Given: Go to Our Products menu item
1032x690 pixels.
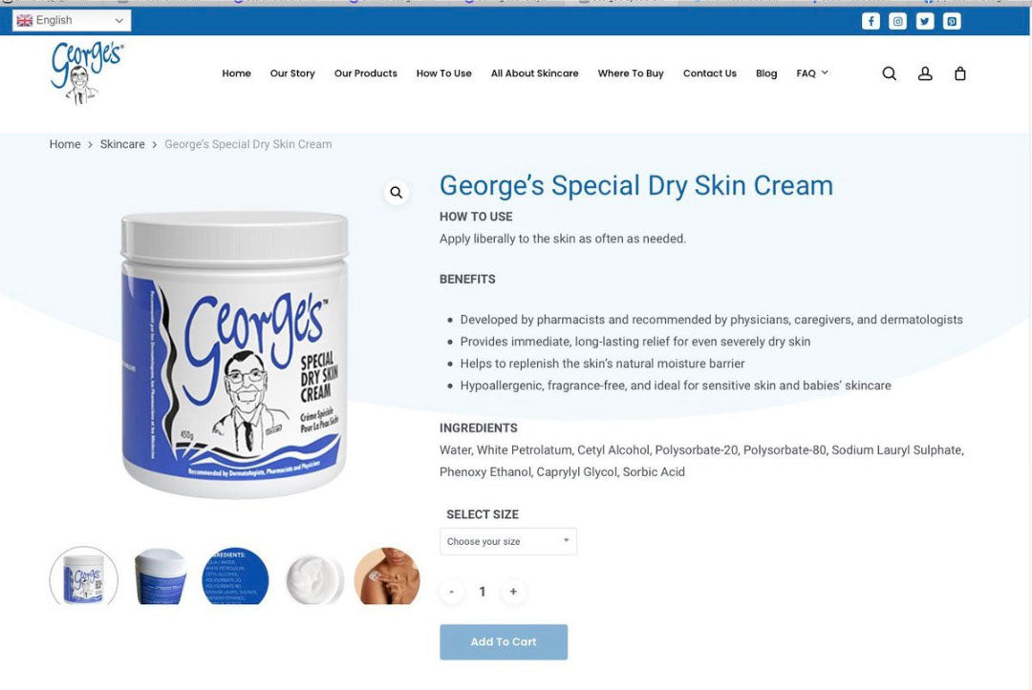Looking at the screenshot, I should [366, 73].
